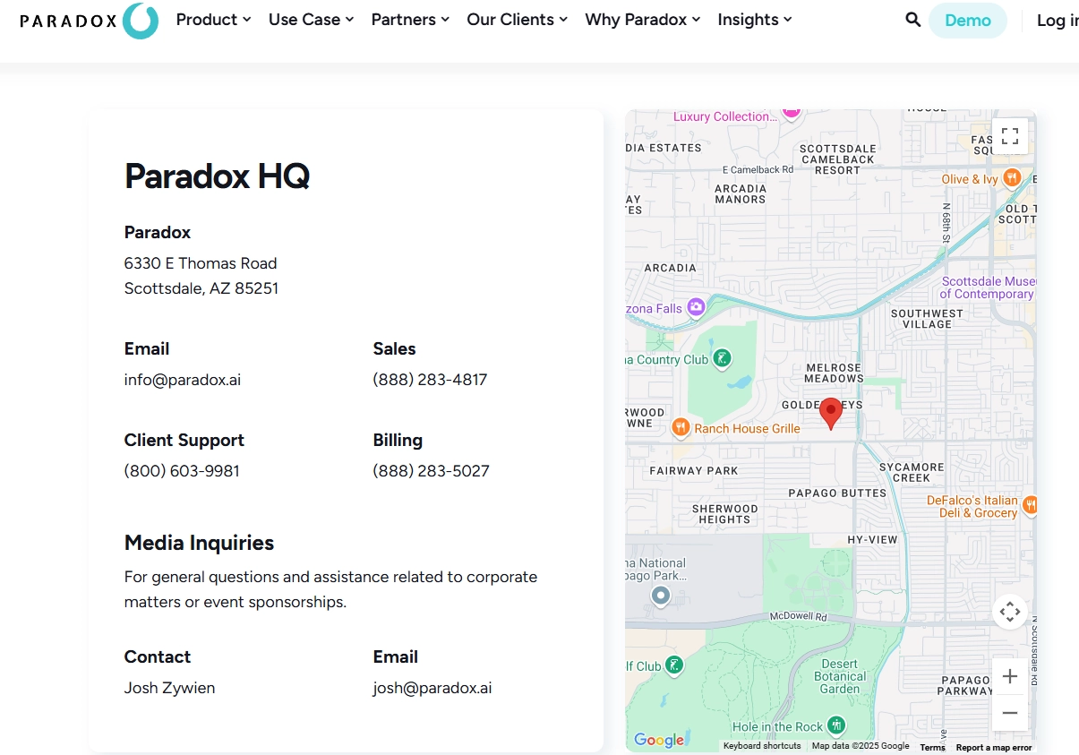This screenshot has height=755, width=1079.
Task: Click the Sales phone number (888) 283-4817
Action: pyautogui.click(x=430, y=380)
